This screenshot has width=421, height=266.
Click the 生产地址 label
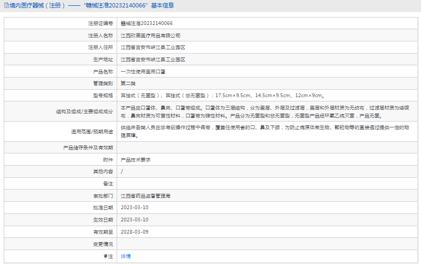pyautogui.click(x=103, y=59)
